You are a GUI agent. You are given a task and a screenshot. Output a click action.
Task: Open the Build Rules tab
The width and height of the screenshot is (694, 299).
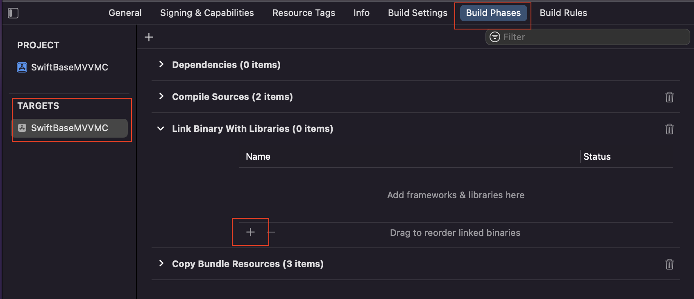[563, 13]
